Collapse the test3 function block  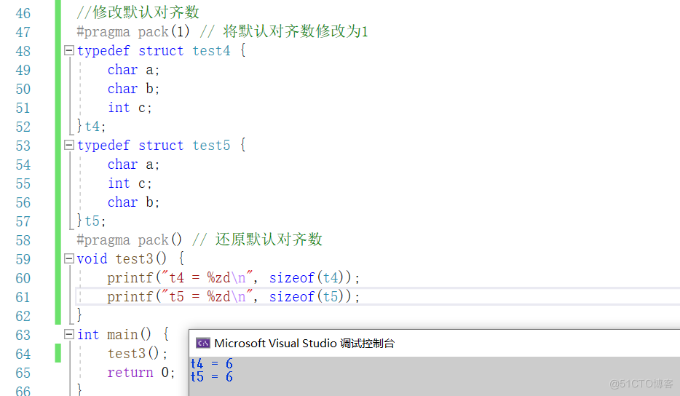[x=69, y=258]
